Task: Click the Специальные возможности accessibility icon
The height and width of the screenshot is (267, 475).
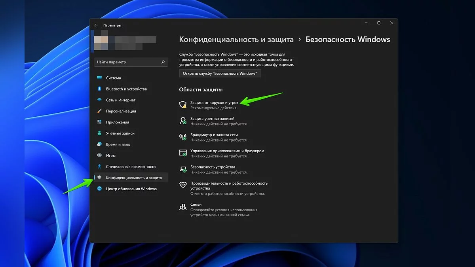Action: tap(99, 167)
